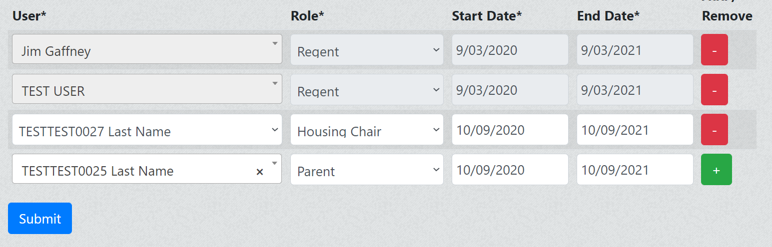
Task: Click the end date for TEST USER
Action: pyautogui.click(x=635, y=90)
